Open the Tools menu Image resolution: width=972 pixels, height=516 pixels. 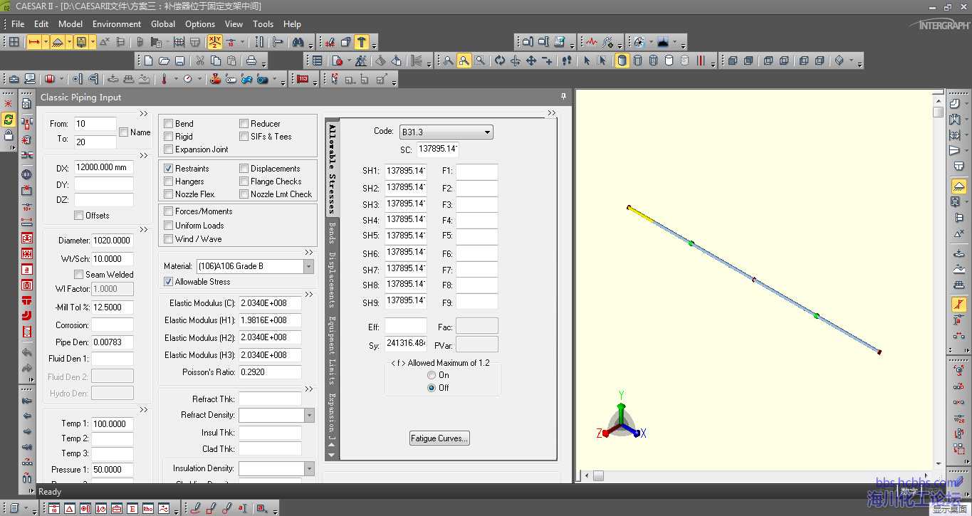click(263, 23)
